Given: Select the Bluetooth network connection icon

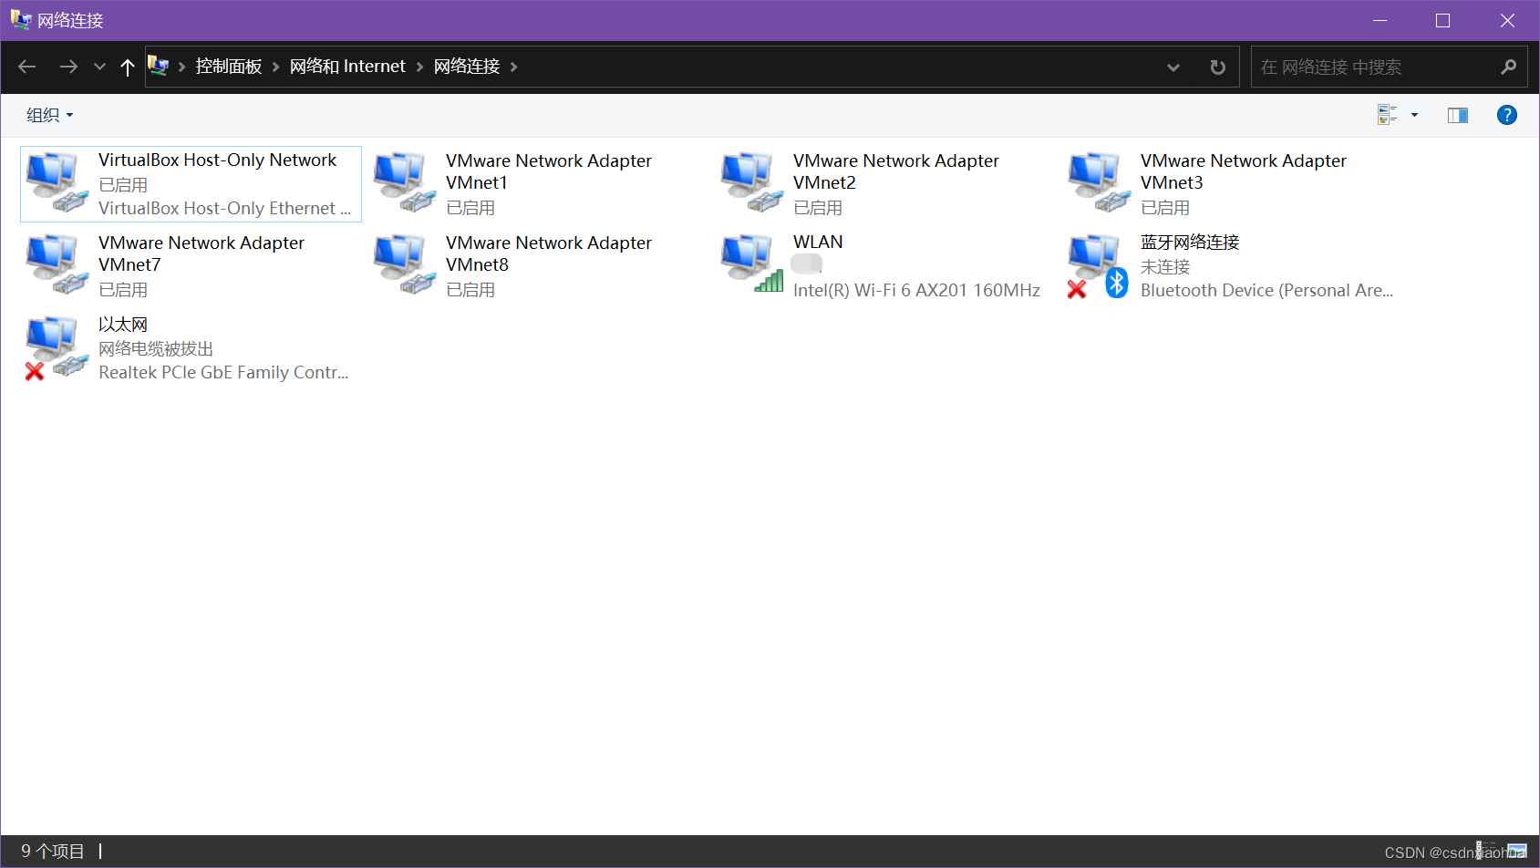Looking at the screenshot, I should coord(1099,265).
